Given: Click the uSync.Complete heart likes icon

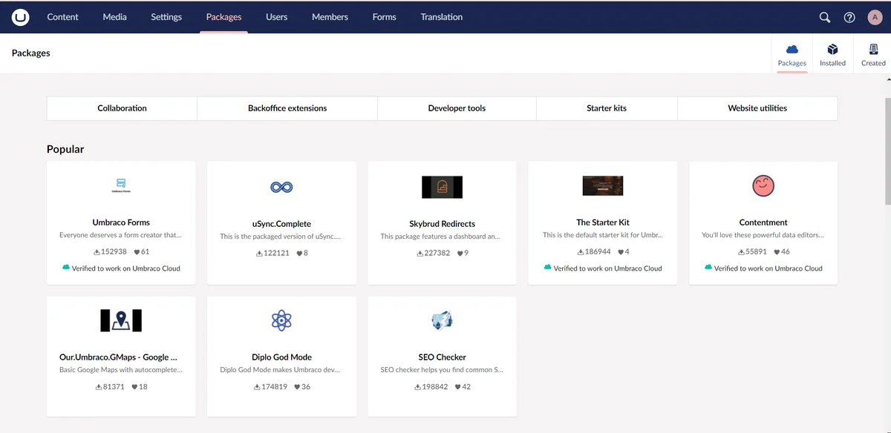Looking at the screenshot, I should pos(299,254).
